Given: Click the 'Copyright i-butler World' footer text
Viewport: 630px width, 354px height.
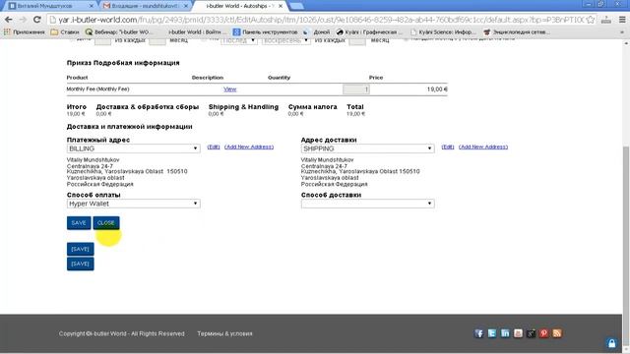Looking at the screenshot, I should pyautogui.click(x=121, y=333).
